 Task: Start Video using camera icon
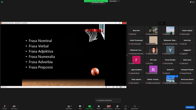point(14,107)
